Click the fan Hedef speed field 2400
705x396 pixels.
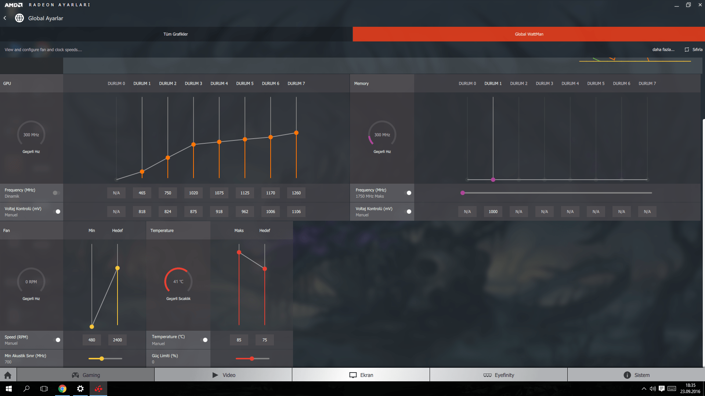tap(117, 340)
